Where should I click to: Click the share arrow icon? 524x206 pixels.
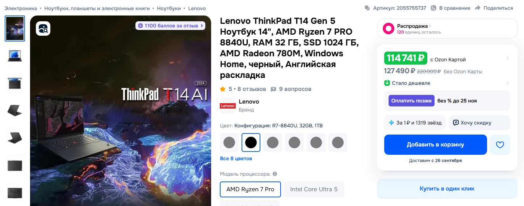click(x=478, y=8)
